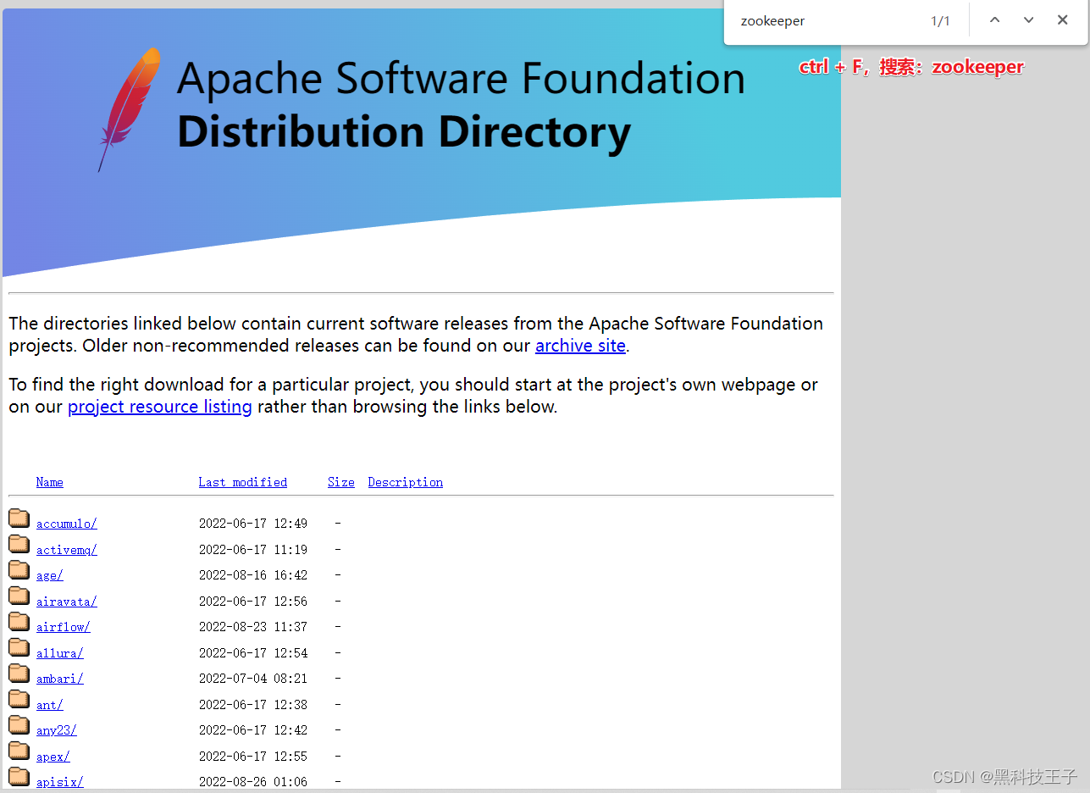Open the ambari/ directory link
Image resolution: width=1090 pixels, height=793 pixels.
pyautogui.click(x=60, y=679)
